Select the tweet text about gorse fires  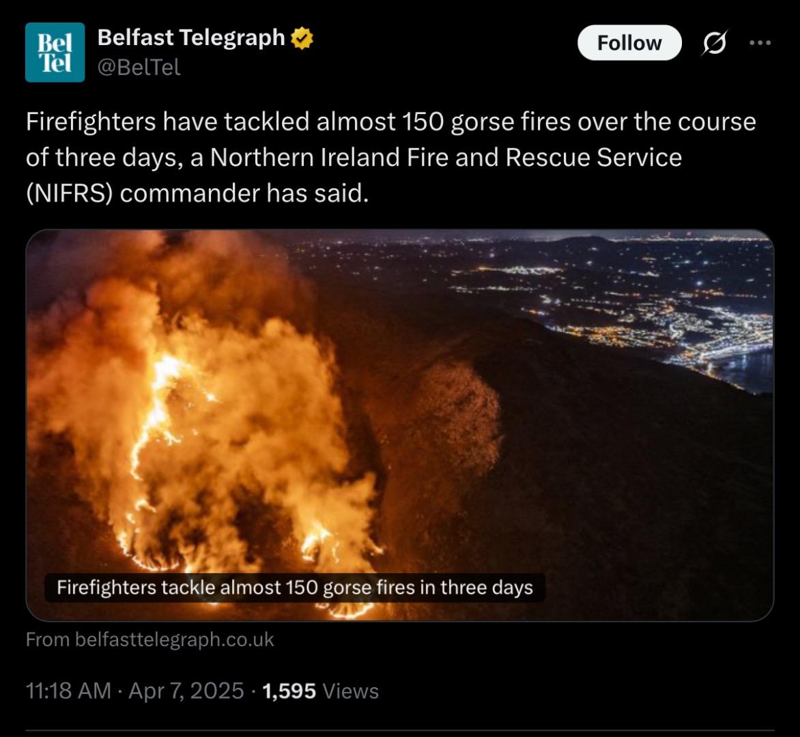pyautogui.click(x=391, y=158)
